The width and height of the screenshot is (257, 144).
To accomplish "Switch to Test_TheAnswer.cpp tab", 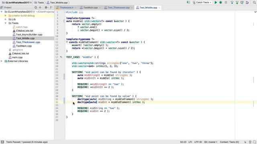I will coord(118,8).
